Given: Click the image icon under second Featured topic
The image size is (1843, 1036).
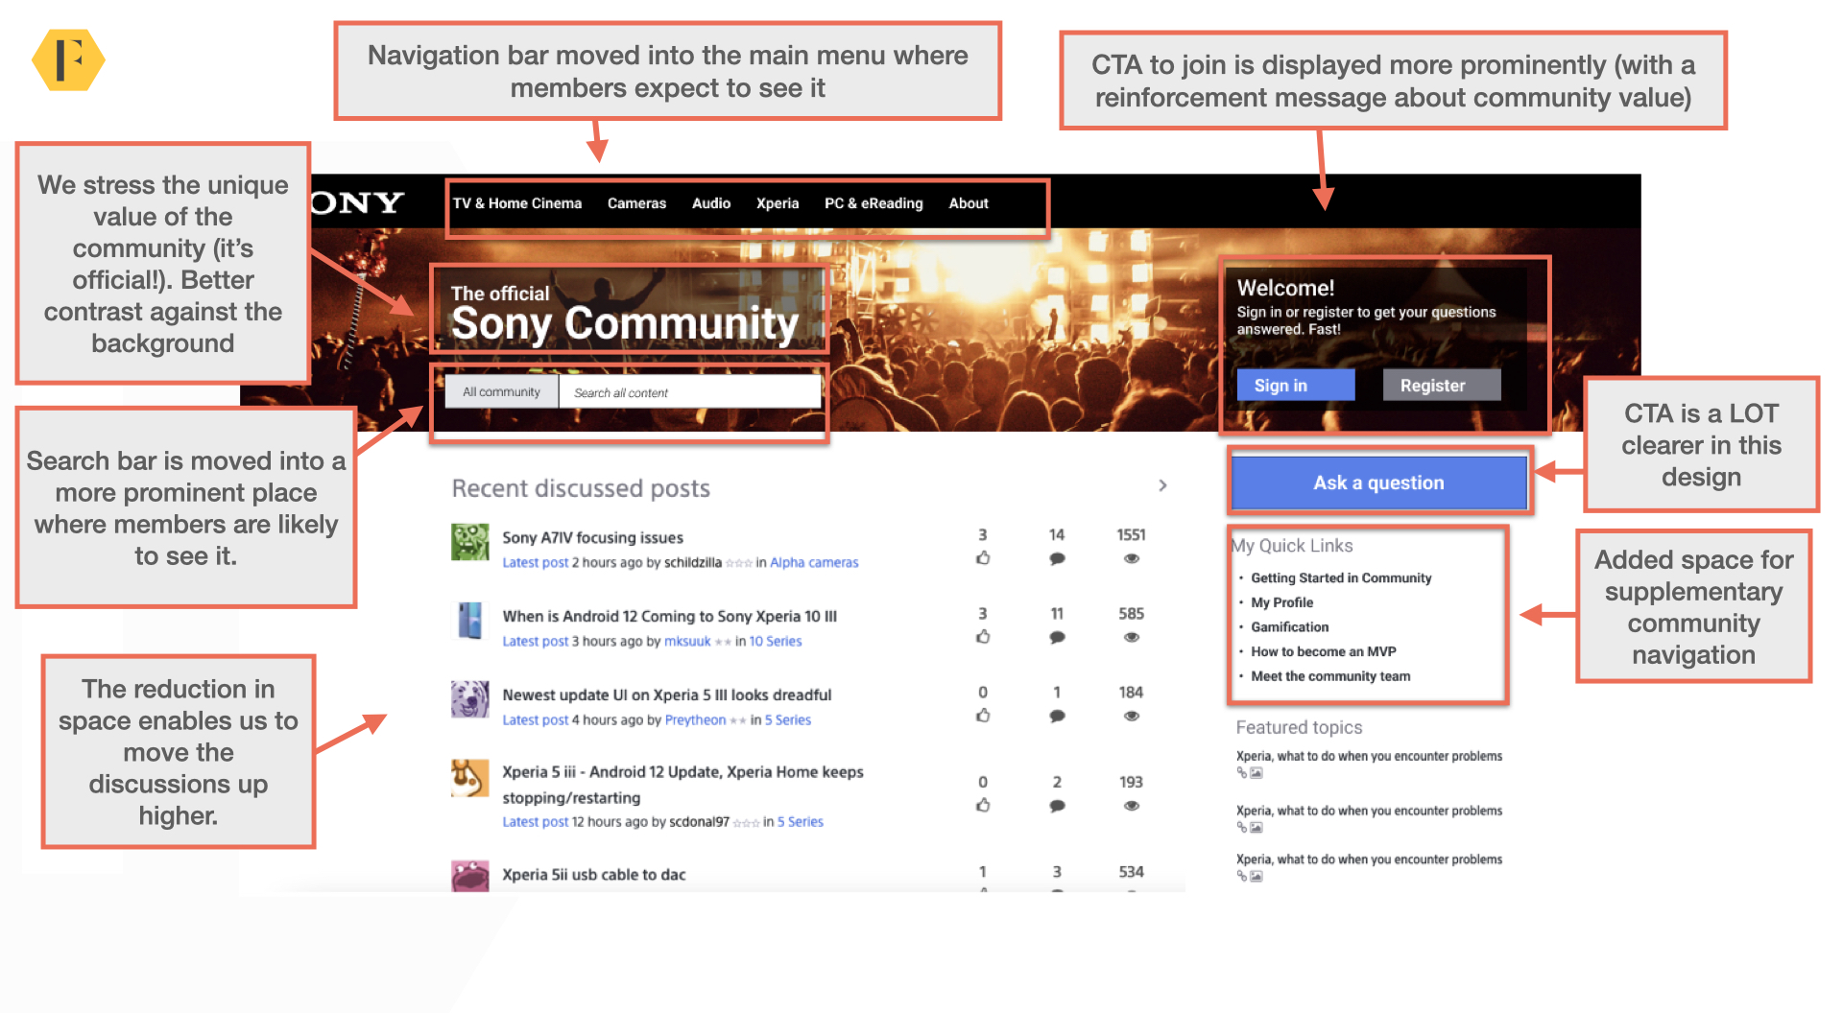Looking at the screenshot, I should [1255, 827].
